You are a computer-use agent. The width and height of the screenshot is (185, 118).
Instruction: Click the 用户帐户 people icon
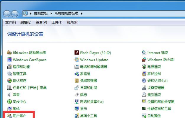pyautogui.click(x=9, y=116)
